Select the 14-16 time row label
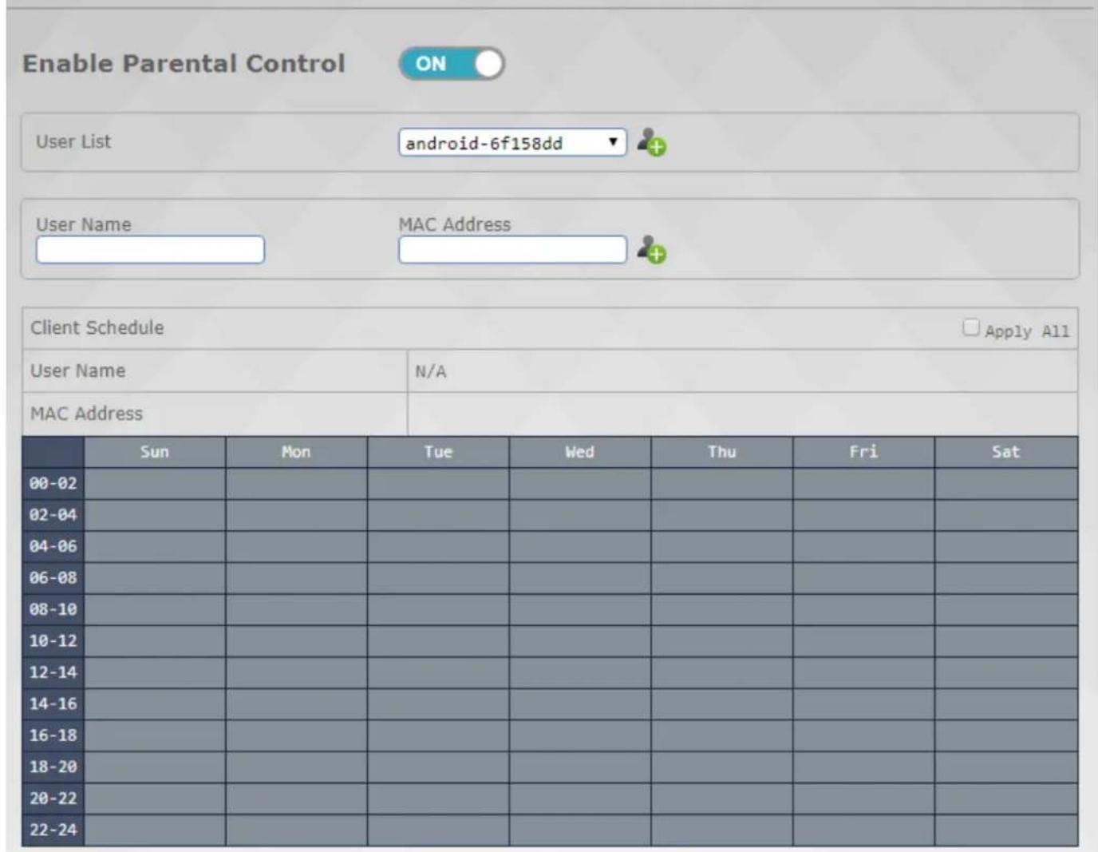 coord(53,704)
